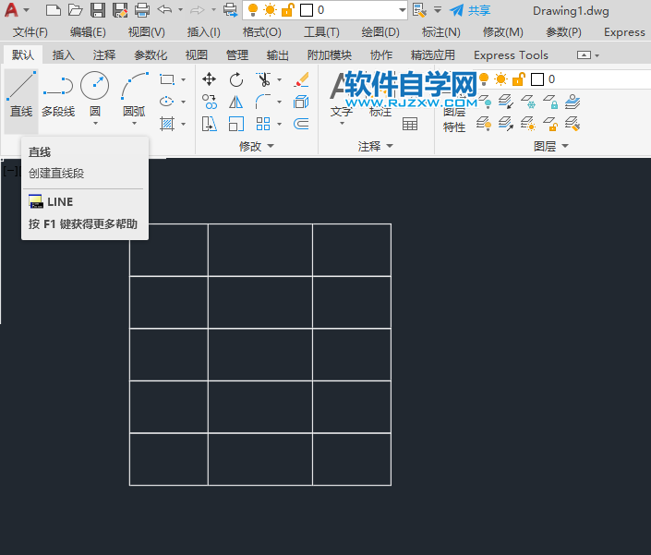The image size is (651, 555).
Task: Activate the Move tool in Modify panel
Action: [210, 78]
